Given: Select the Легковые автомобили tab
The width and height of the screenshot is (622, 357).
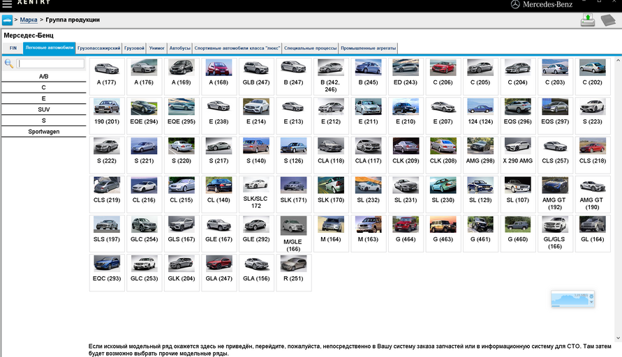Looking at the screenshot, I should [49, 47].
